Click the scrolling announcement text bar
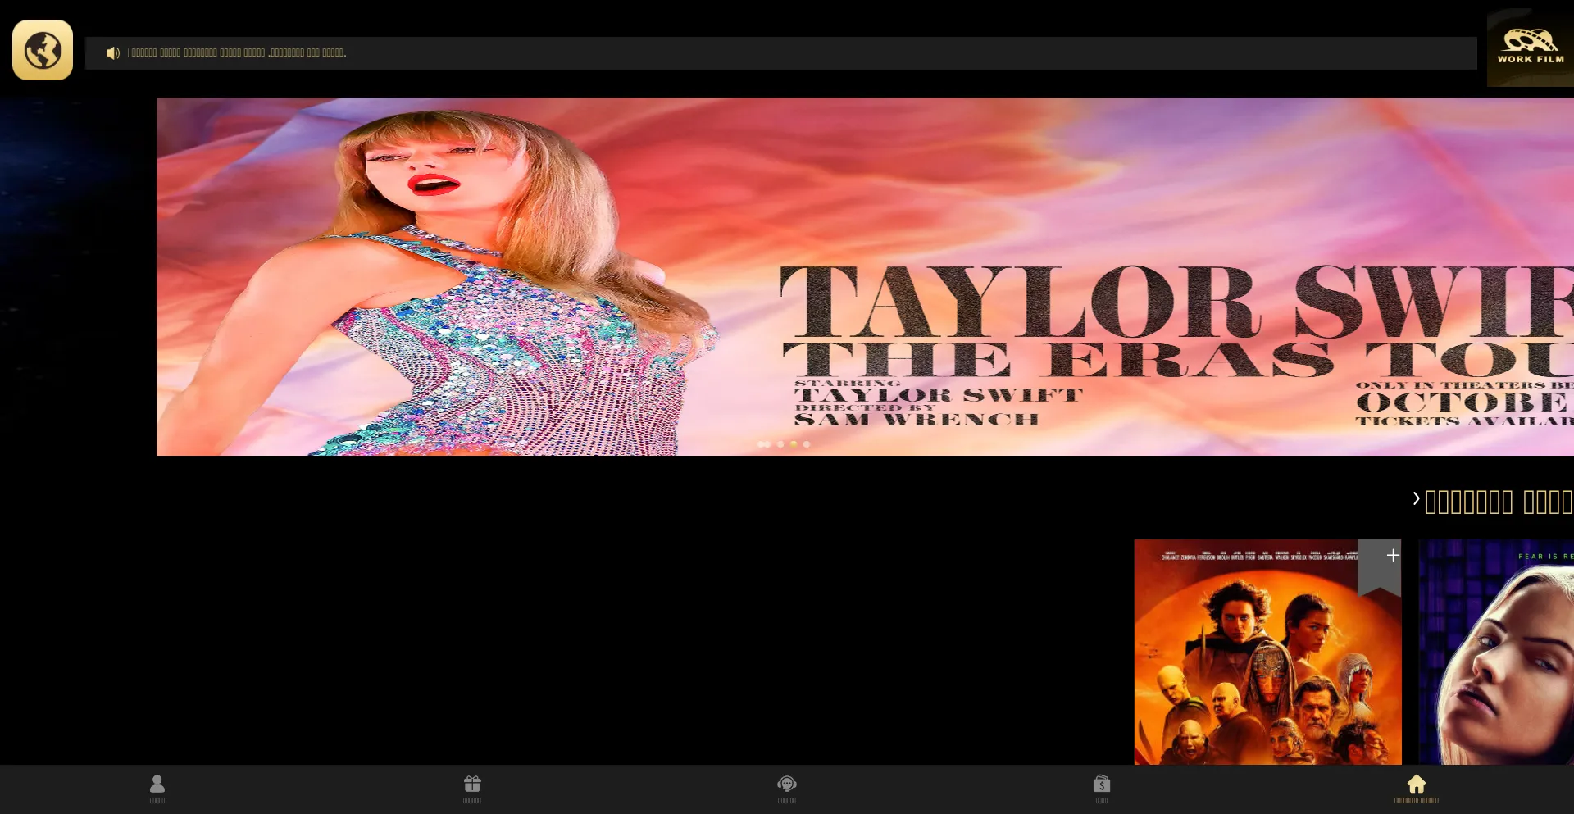1574x814 pixels. pos(779,53)
